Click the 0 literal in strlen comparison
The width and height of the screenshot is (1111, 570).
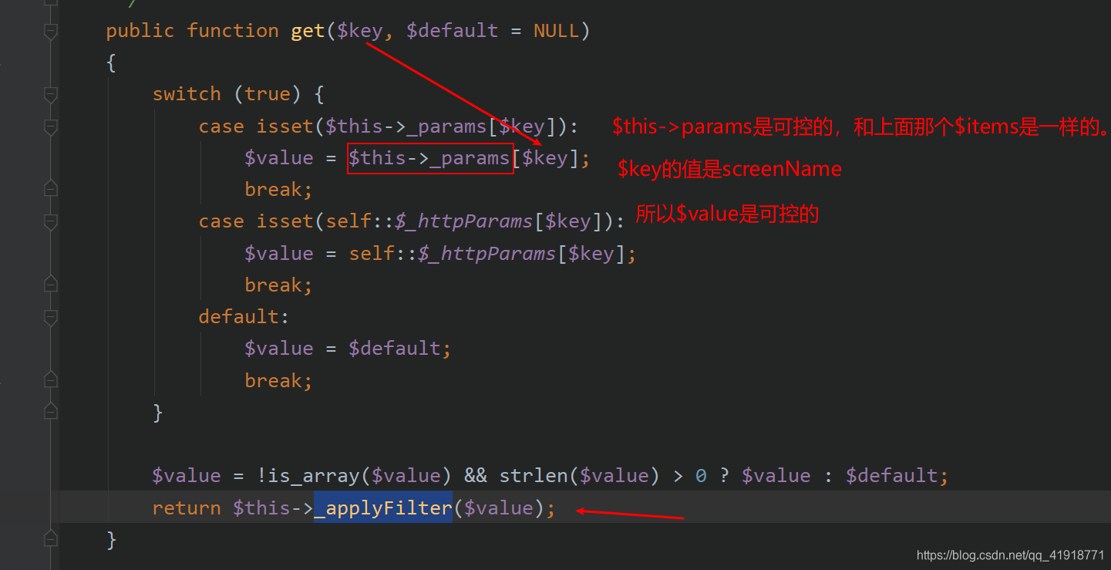[701, 476]
